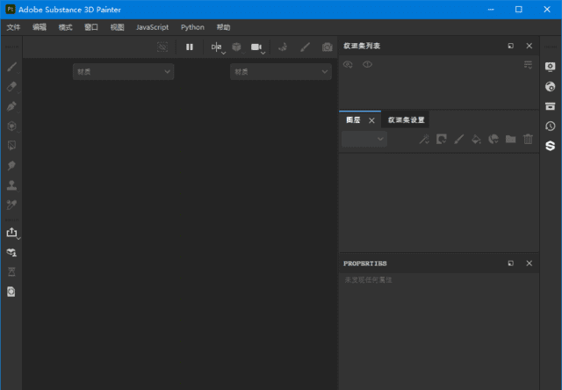Click the add effect wand icon

point(424,139)
